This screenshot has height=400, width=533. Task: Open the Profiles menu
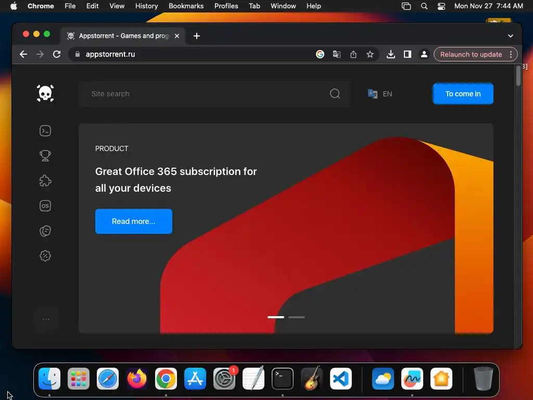[x=226, y=6]
